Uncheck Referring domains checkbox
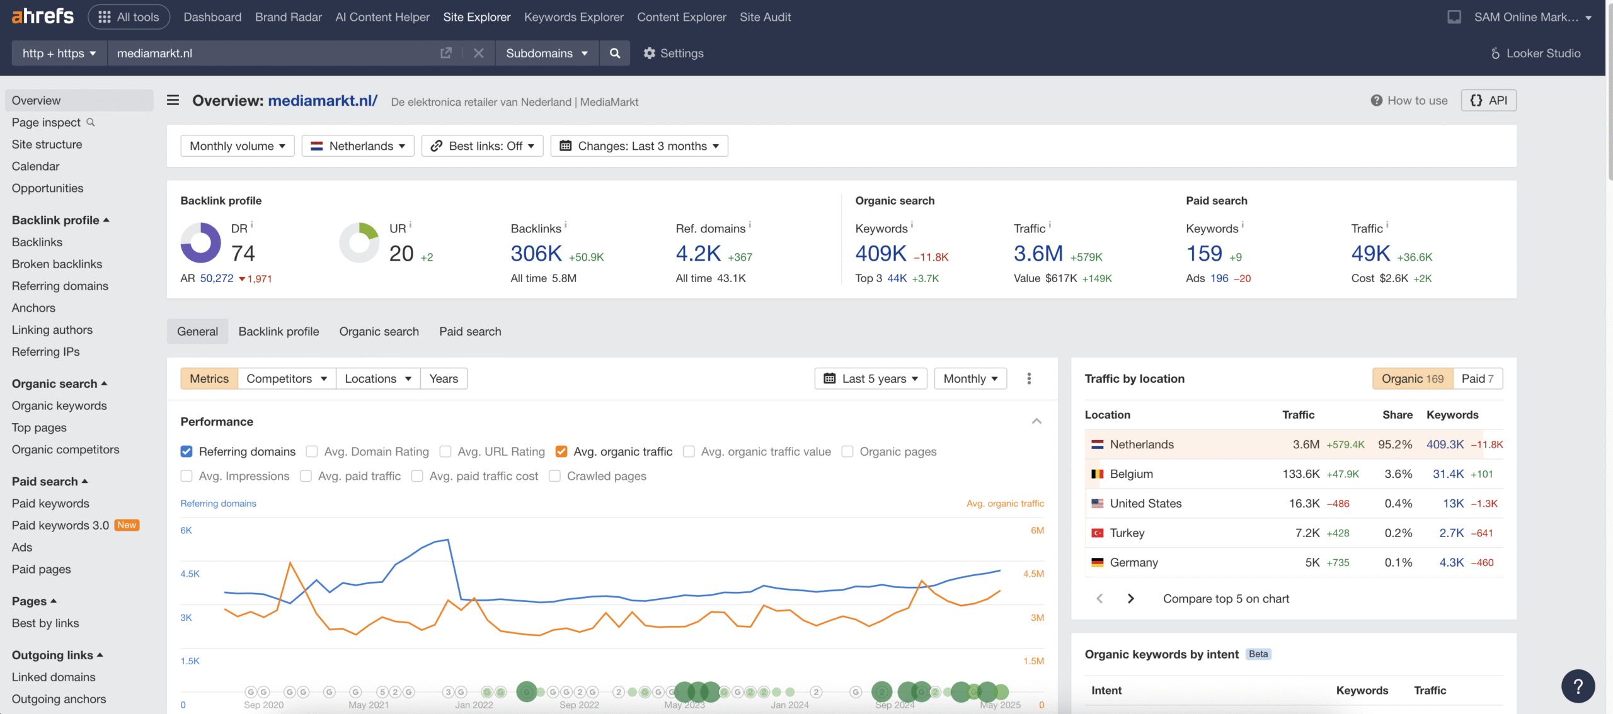This screenshot has width=1613, height=714. tap(187, 451)
